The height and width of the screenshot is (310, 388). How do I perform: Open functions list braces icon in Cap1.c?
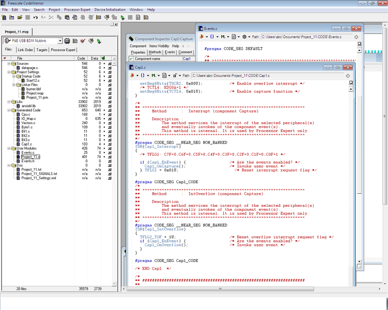(143, 75)
